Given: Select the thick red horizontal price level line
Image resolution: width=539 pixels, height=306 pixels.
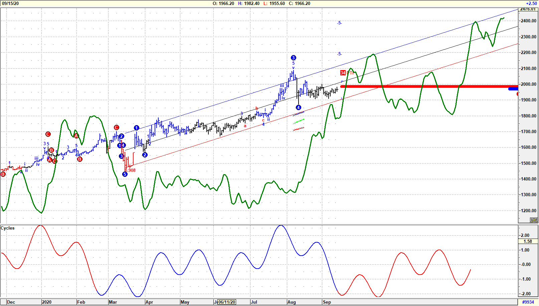Looking at the screenshot, I should coord(427,86).
